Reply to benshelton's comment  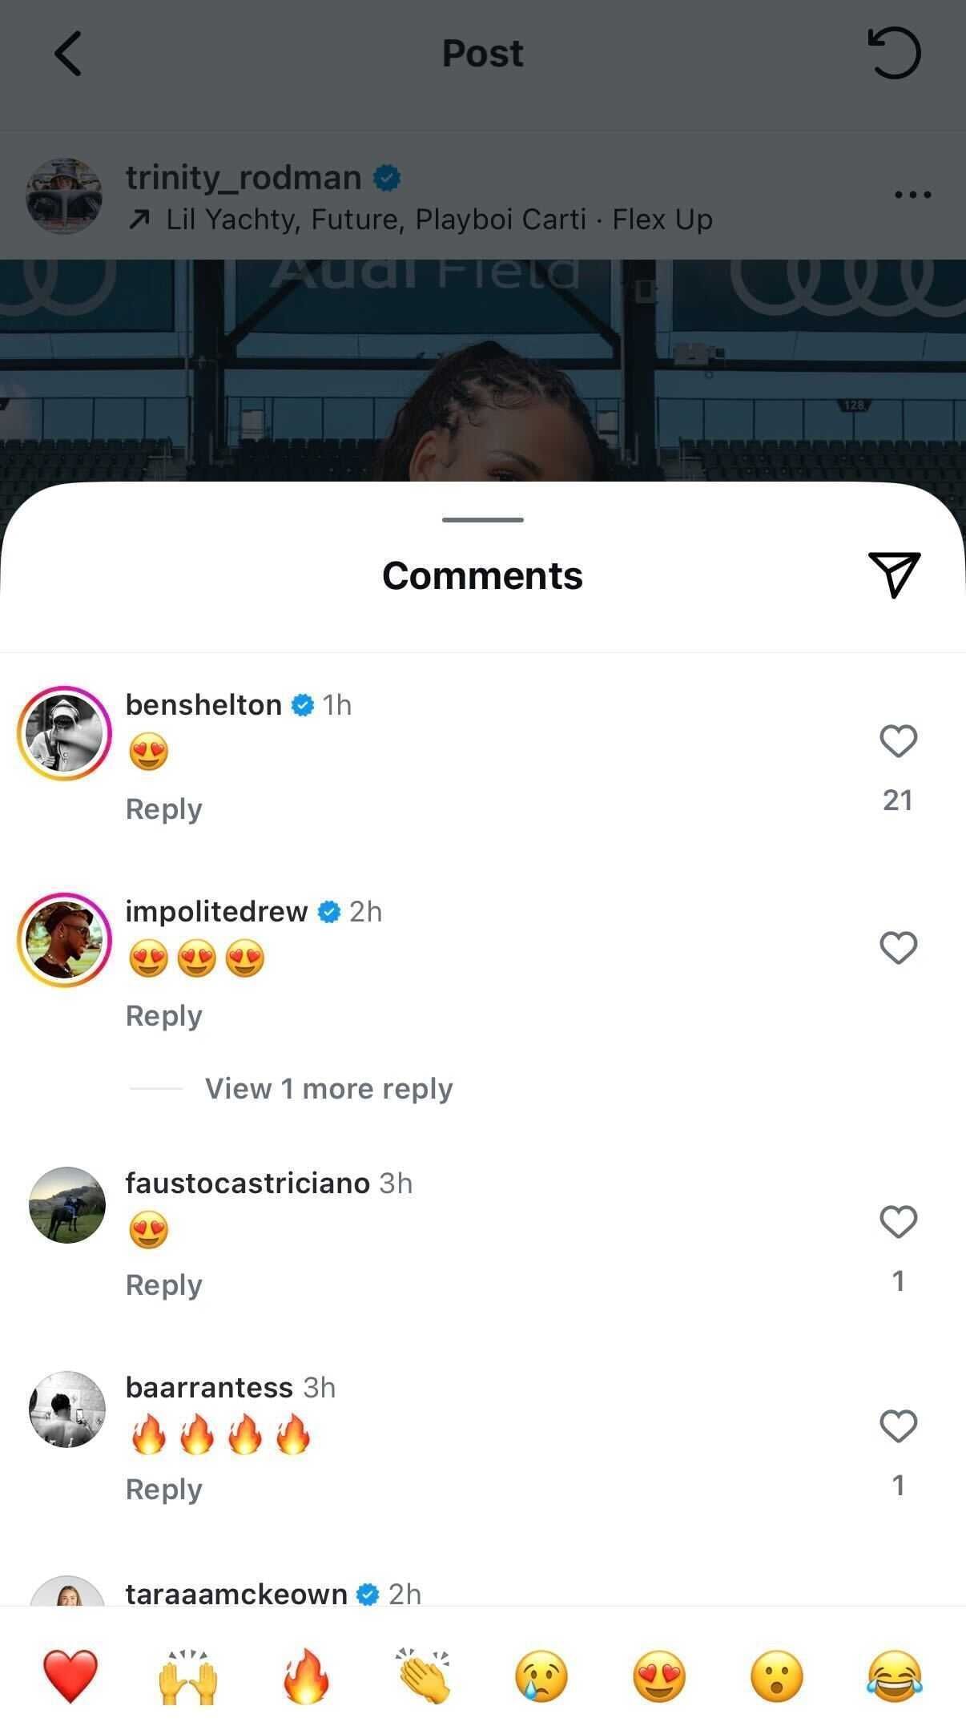[x=163, y=809]
